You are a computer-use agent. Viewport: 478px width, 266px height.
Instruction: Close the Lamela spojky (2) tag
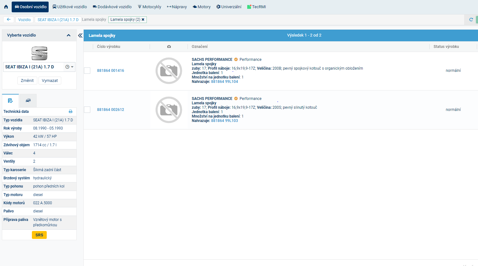pyautogui.click(x=143, y=20)
